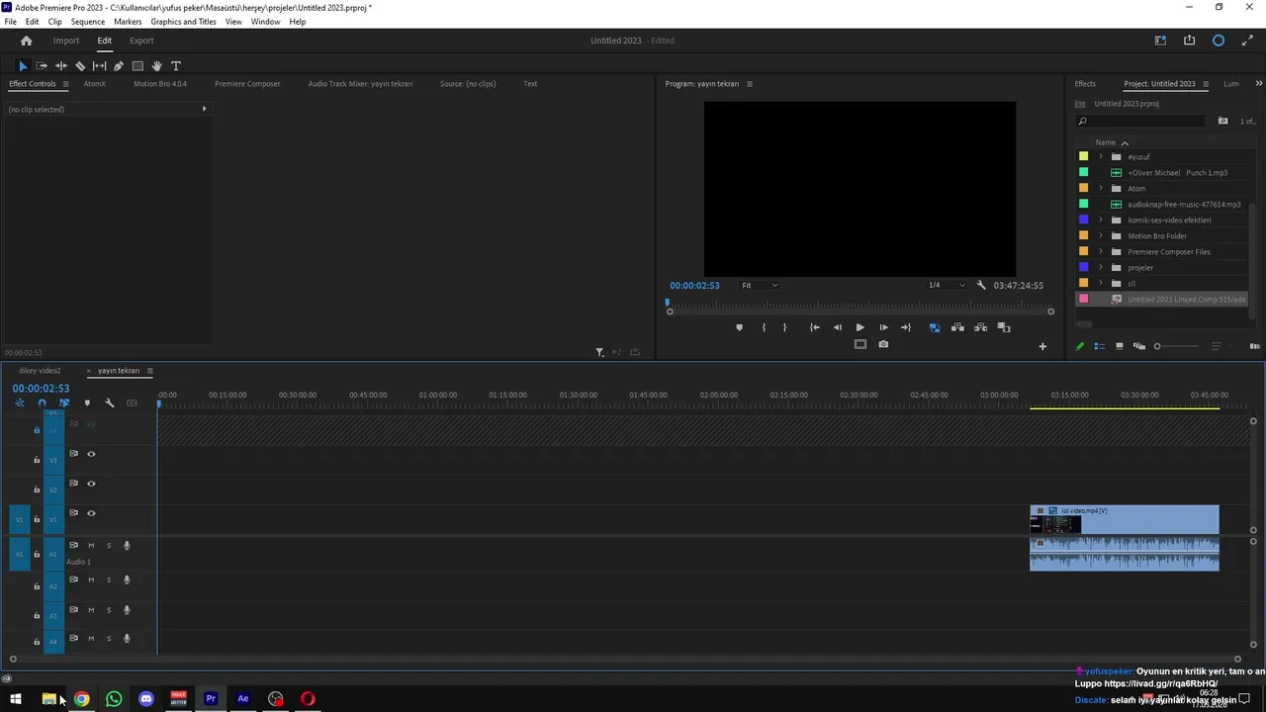Open the Fit zoom level dropdown
The width and height of the screenshot is (1266, 712).
click(760, 286)
